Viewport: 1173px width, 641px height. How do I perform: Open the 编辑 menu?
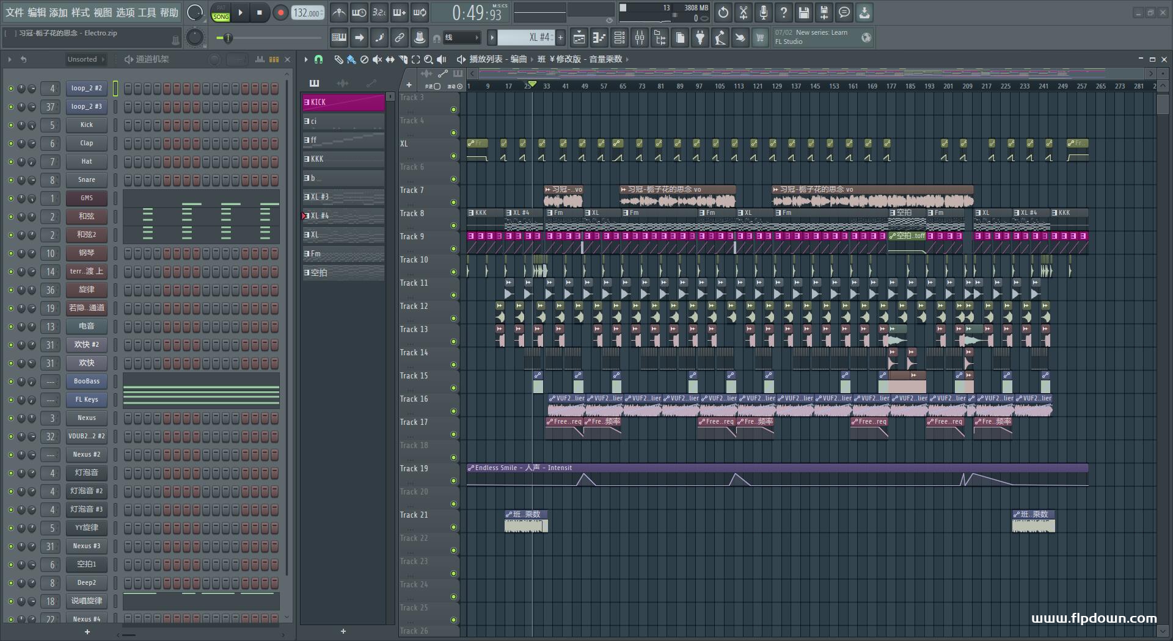click(x=37, y=12)
